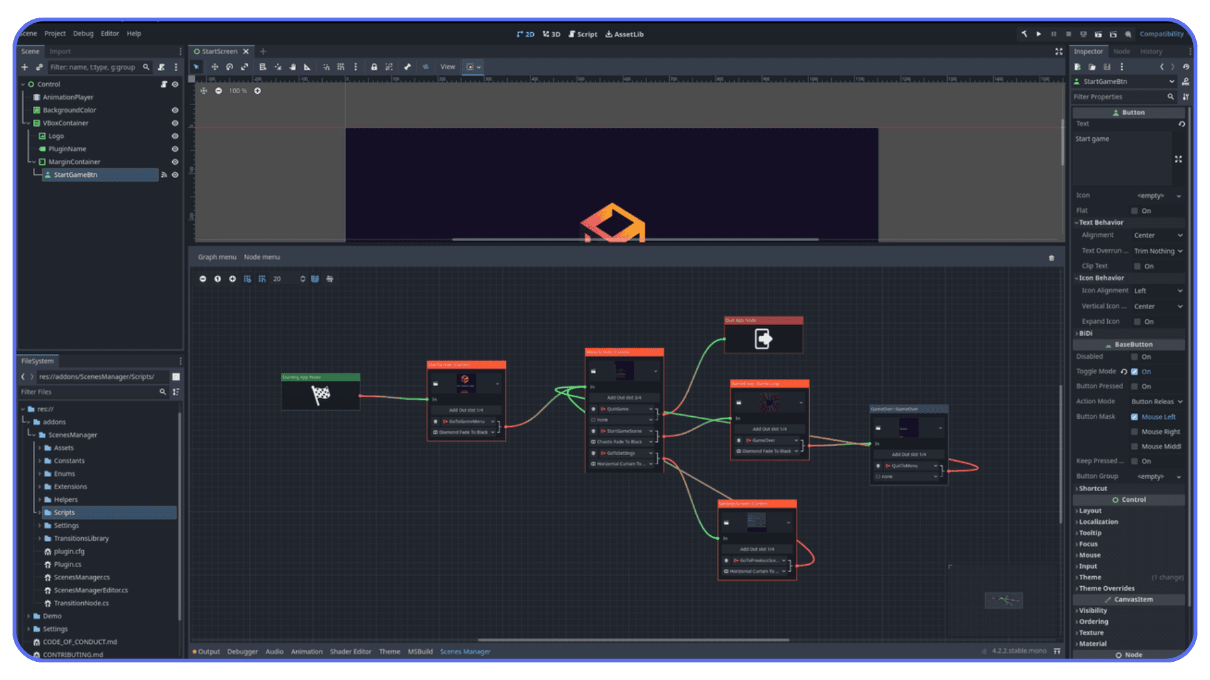
Task: Open the Graph menu
Action: point(217,257)
